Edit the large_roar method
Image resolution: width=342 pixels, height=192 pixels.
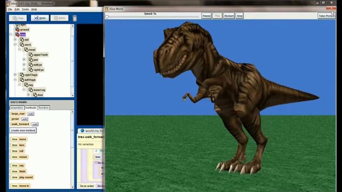(x=31, y=114)
